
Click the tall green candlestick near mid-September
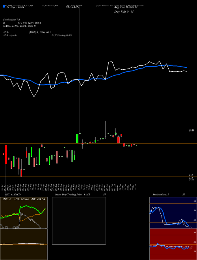tap(77, 138)
